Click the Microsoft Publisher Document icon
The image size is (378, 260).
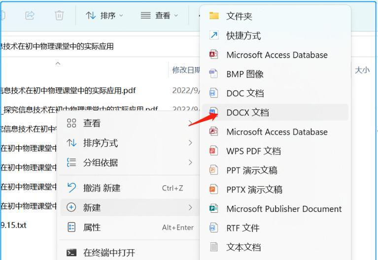213,208
